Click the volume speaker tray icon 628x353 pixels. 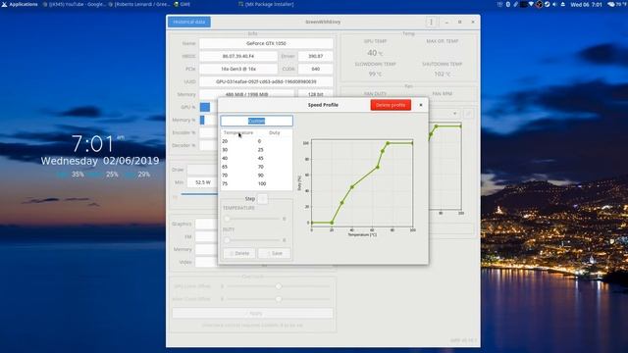pos(554,4)
